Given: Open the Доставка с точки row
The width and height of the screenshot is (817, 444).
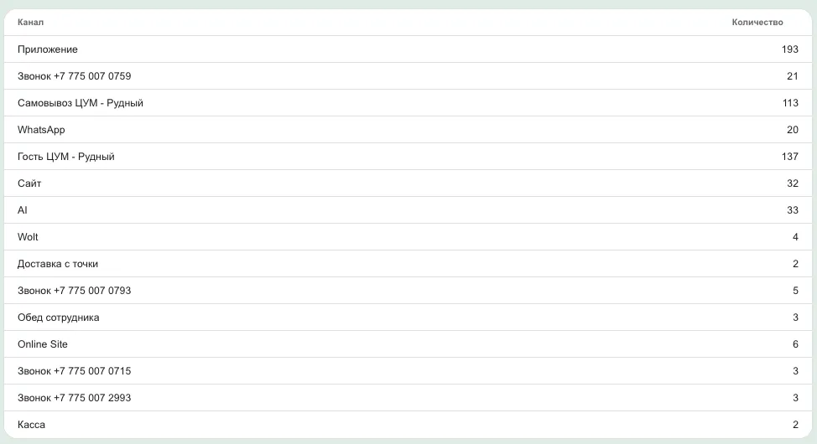Looking at the screenshot, I should tap(408, 264).
